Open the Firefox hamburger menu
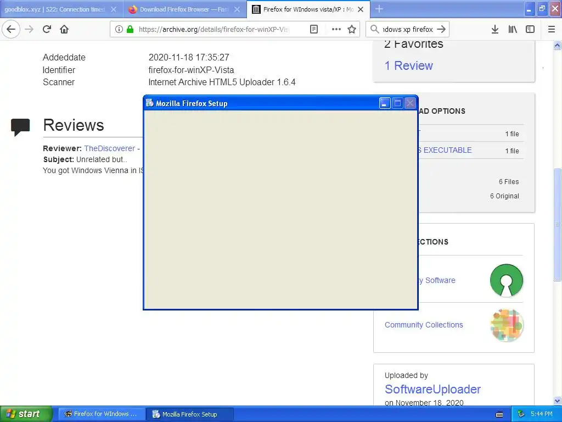The image size is (562, 422). click(x=552, y=29)
